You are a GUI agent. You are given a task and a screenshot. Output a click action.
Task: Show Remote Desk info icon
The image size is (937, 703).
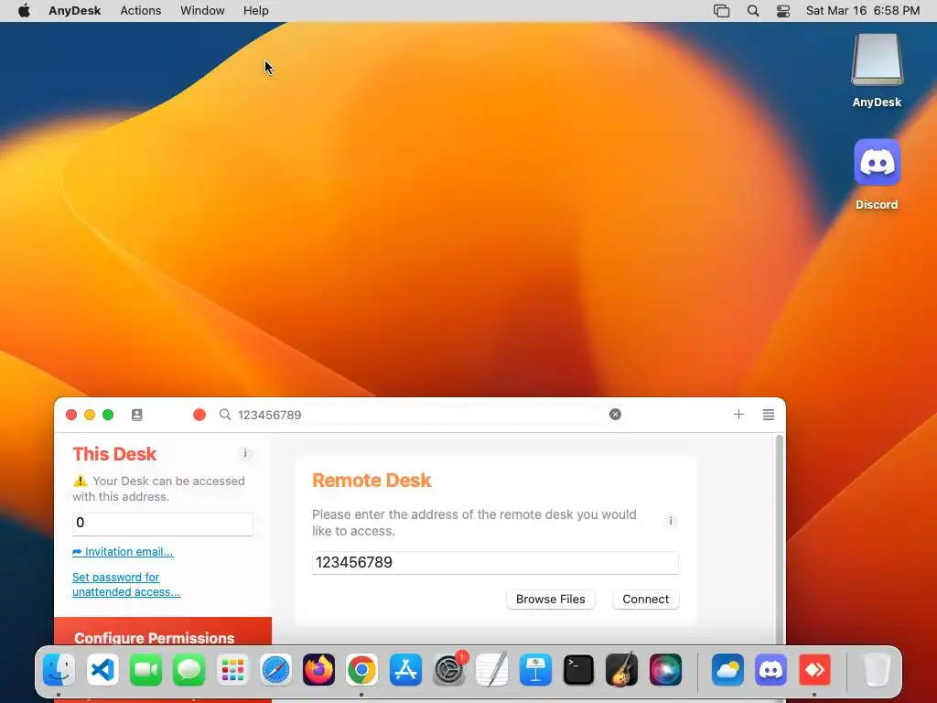pos(671,521)
